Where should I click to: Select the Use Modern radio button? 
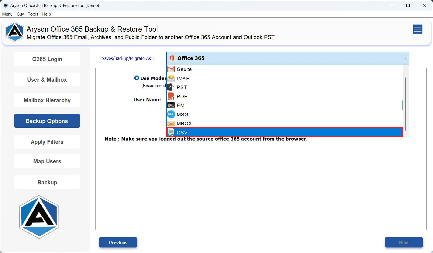(x=136, y=78)
